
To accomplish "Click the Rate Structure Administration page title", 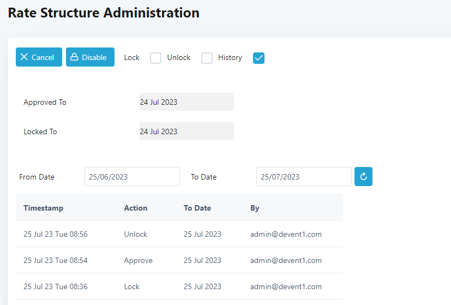I will pos(104,13).
